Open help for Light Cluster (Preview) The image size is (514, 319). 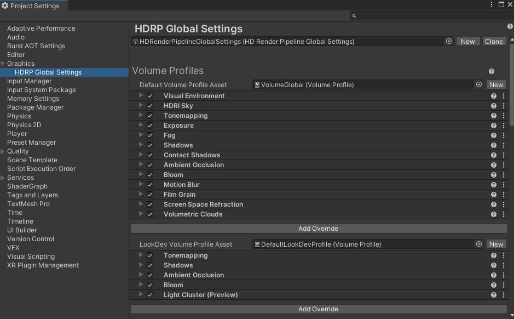pos(493,295)
